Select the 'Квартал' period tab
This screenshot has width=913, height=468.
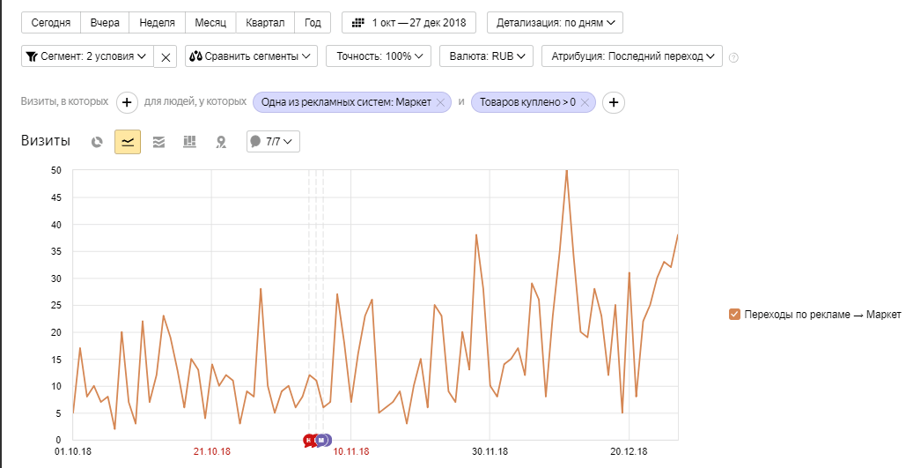[x=265, y=22]
